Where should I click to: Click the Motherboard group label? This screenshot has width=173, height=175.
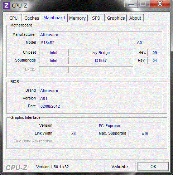pyautogui.click(x=21, y=25)
